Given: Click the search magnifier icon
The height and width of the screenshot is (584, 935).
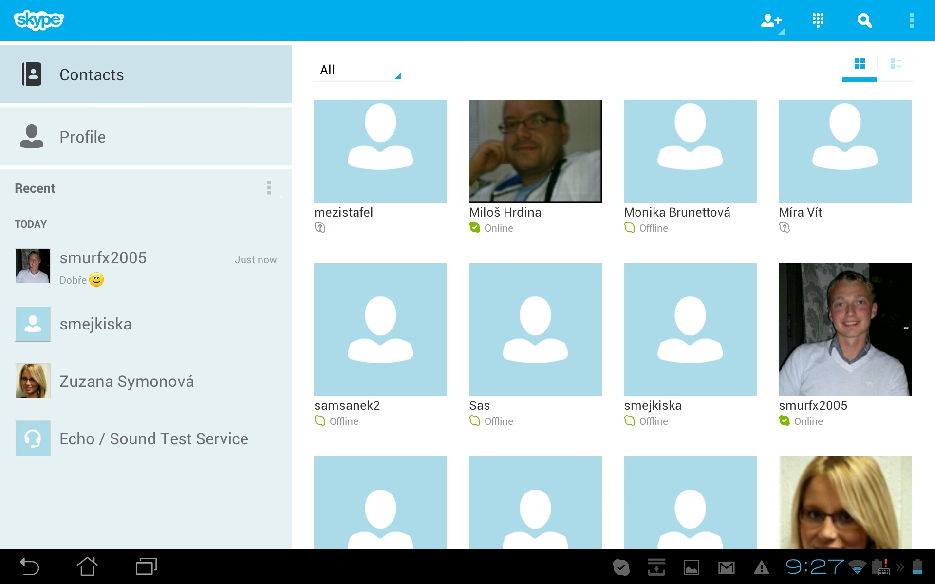Looking at the screenshot, I should pyautogui.click(x=864, y=20).
